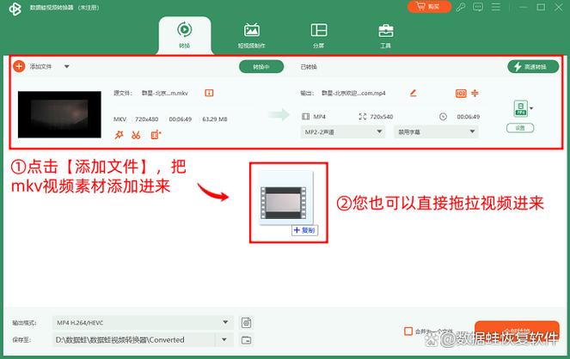Expand the MP4 H.264/HEVC output format dropdown
The height and width of the screenshot is (359, 570).
(x=142, y=322)
